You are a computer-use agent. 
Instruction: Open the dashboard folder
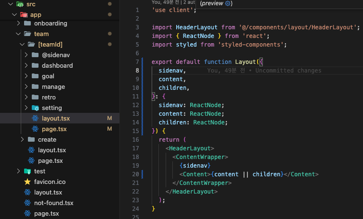[57, 66]
